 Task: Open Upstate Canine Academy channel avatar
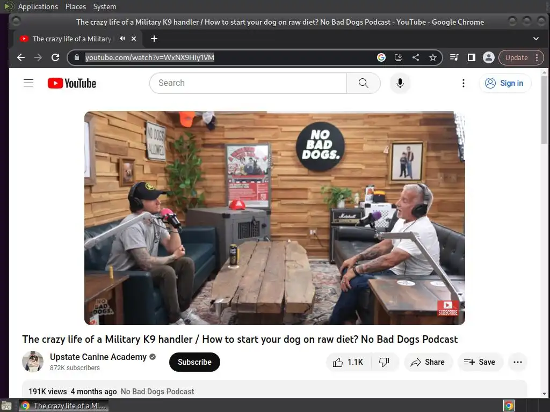click(33, 362)
